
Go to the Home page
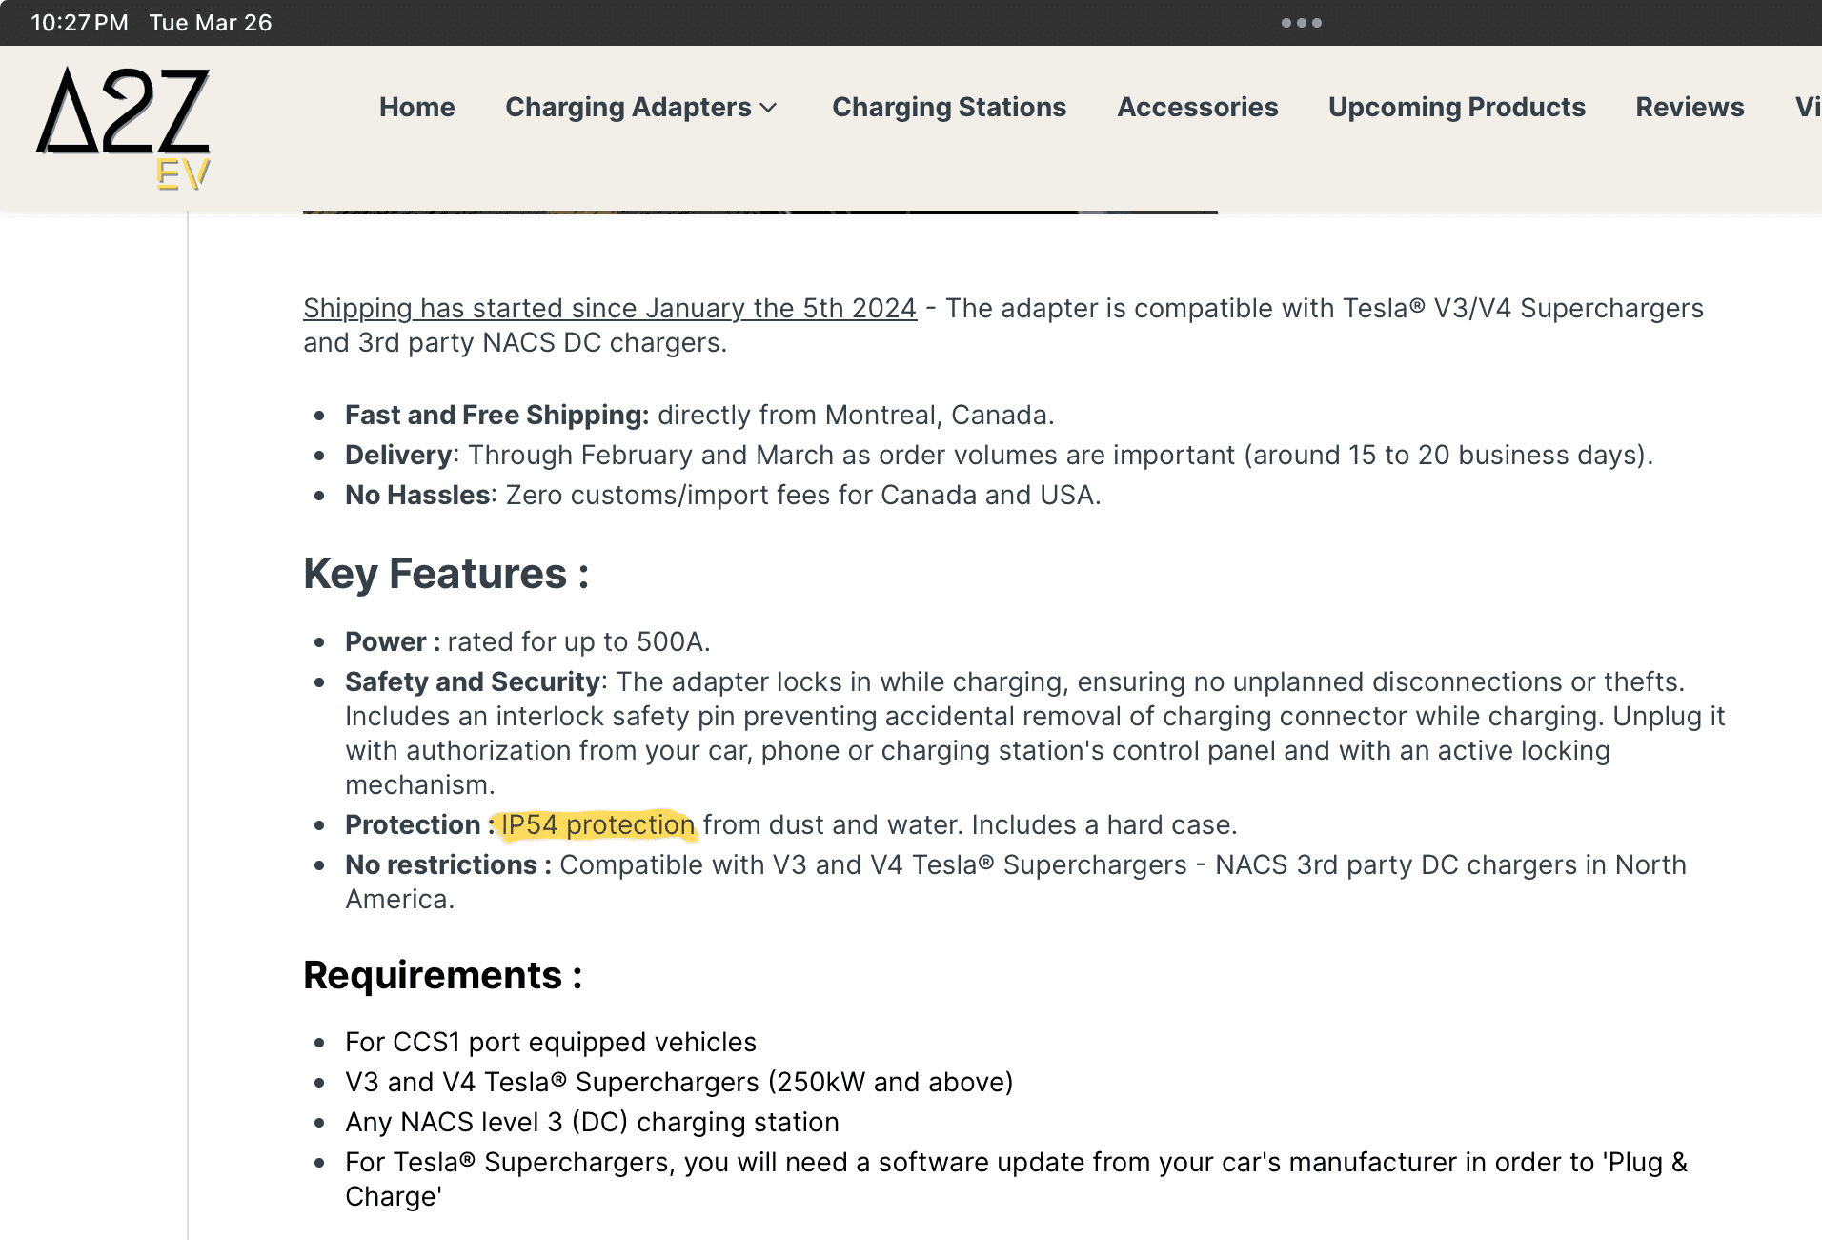(x=416, y=108)
